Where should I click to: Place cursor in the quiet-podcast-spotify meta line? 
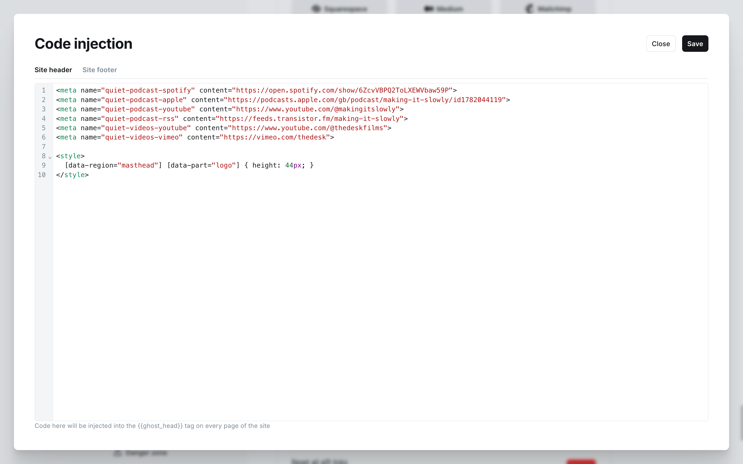click(x=256, y=90)
